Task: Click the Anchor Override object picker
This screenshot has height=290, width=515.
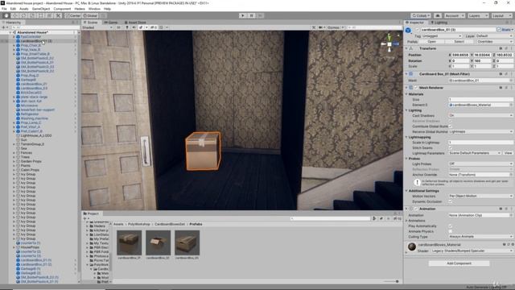Action: point(511,175)
